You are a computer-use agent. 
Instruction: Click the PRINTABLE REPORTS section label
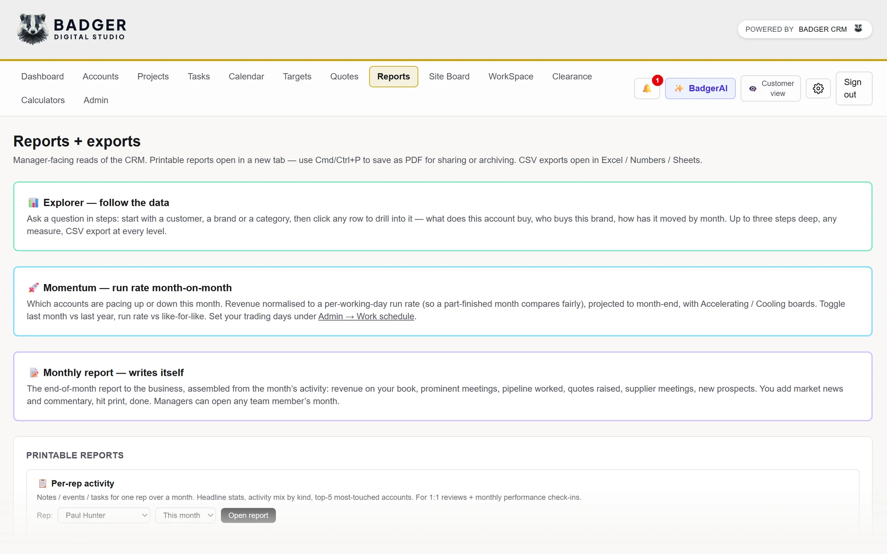click(75, 456)
